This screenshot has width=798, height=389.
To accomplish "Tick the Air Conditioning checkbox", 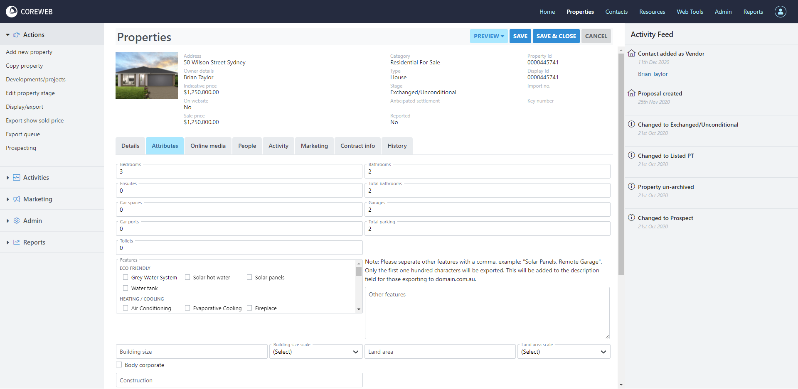I will [126, 308].
